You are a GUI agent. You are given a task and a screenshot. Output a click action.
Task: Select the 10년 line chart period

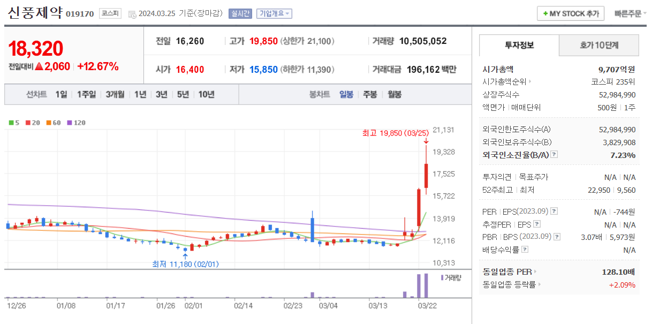pyautogui.click(x=207, y=94)
